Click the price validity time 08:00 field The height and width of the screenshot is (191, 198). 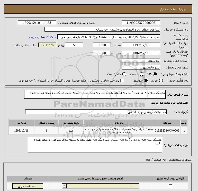click(102, 53)
